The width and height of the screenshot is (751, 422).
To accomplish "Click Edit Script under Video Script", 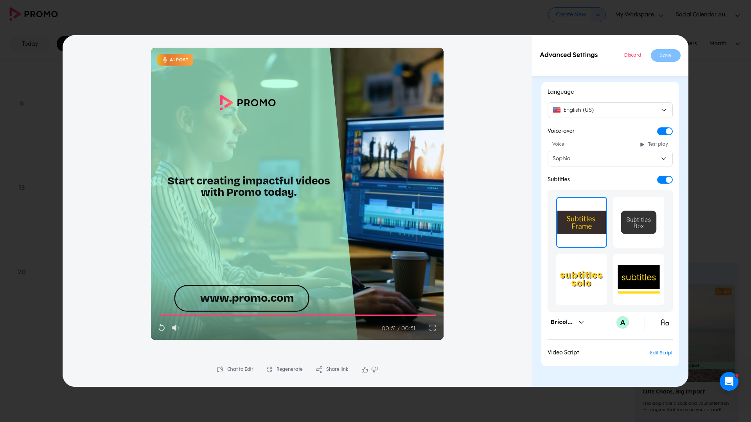I will coord(661,353).
